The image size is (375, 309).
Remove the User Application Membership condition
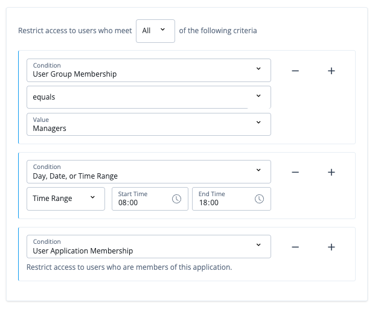point(295,247)
